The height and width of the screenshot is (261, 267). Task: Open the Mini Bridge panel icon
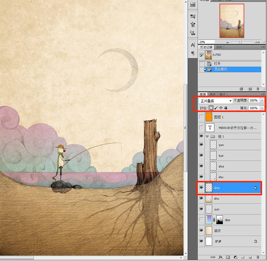click(193, 4)
